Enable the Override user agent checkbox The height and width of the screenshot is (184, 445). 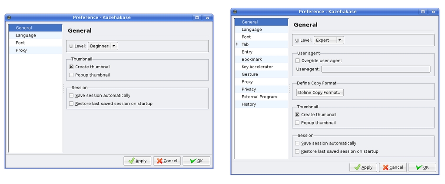298,60
